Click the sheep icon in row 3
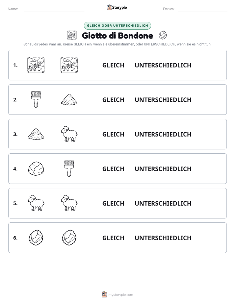This screenshot has width=235, height=304. point(69,134)
